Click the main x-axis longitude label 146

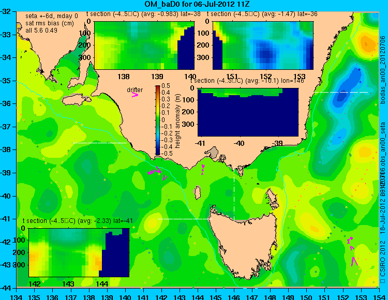click(234, 297)
